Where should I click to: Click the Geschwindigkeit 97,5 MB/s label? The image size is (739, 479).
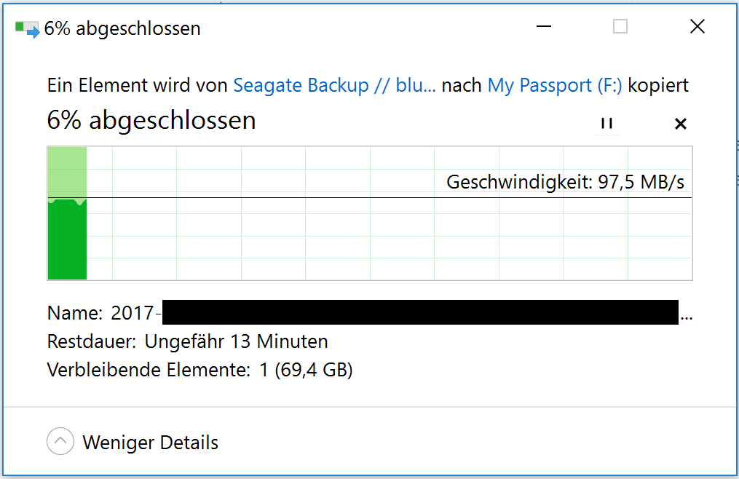565,182
